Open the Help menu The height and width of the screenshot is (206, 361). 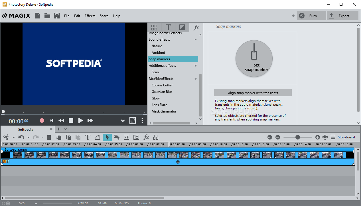click(x=117, y=16)
